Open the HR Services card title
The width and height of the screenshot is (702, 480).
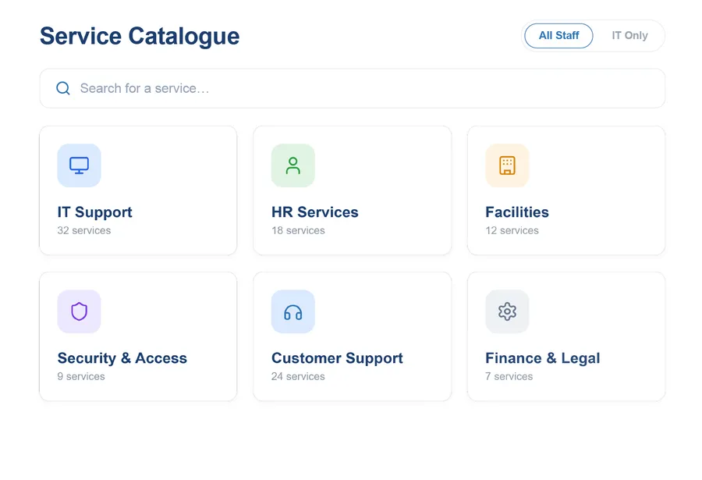[315, 212]
